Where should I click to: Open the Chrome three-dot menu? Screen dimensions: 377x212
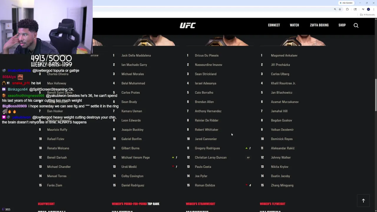(374, 9)
